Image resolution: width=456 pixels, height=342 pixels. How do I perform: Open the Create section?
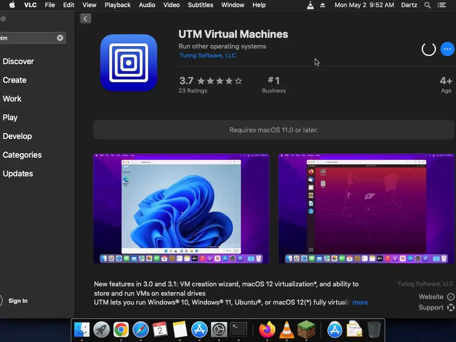pos(15,80)
